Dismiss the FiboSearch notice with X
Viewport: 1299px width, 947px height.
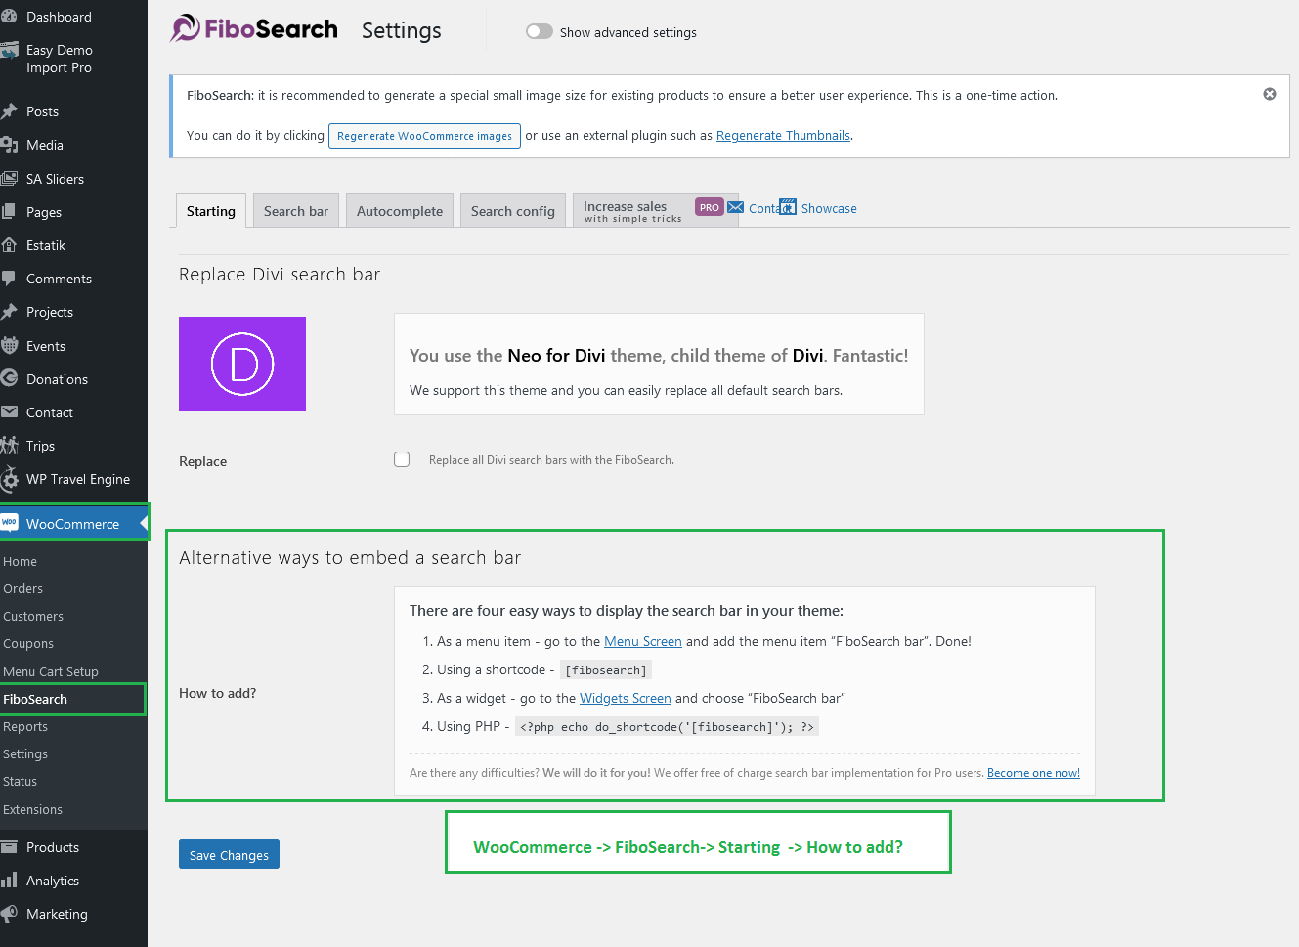[1270, 94]
